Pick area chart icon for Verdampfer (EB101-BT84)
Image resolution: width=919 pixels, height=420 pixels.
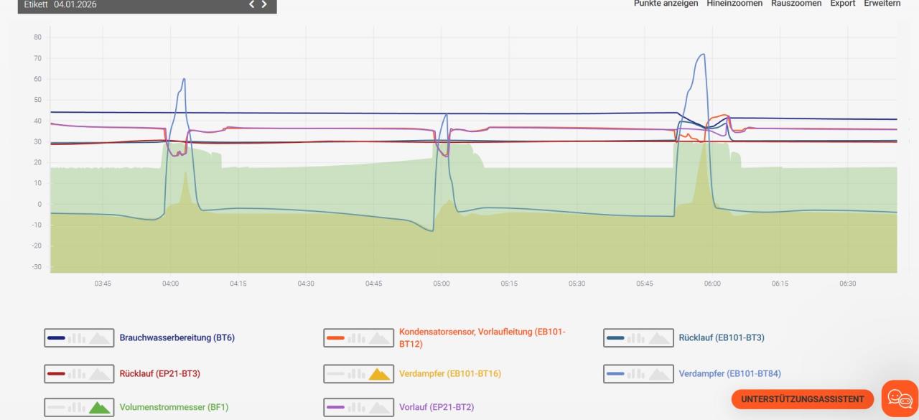click(x=658, y=374)
